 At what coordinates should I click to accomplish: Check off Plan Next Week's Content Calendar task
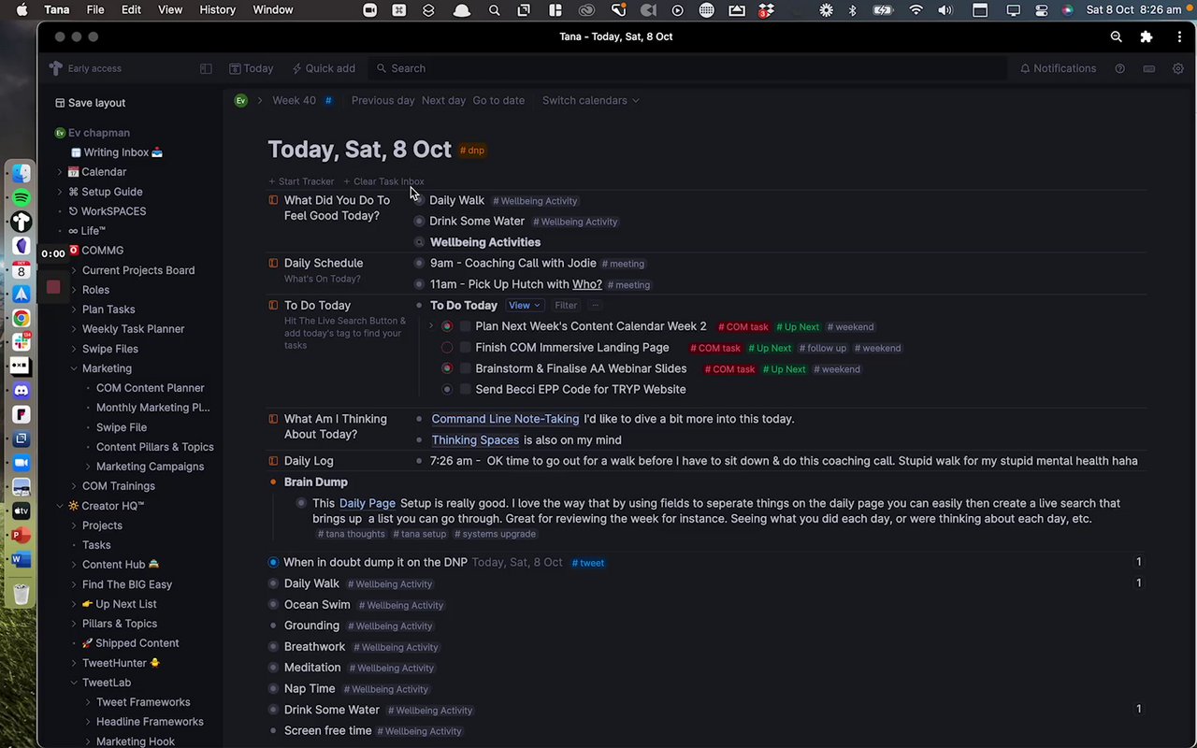pos(465,326)
